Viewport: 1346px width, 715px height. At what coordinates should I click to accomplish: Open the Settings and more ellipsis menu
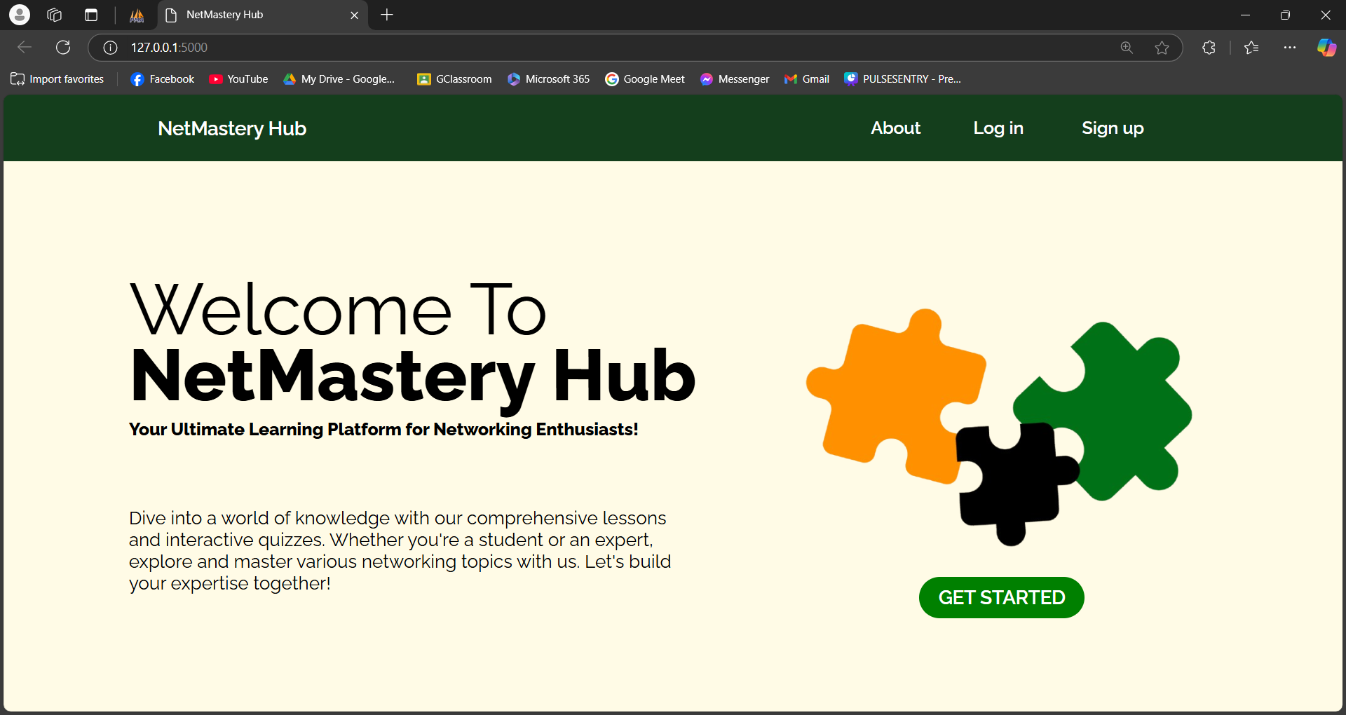pyautogui.click(x=1290, y=47)
